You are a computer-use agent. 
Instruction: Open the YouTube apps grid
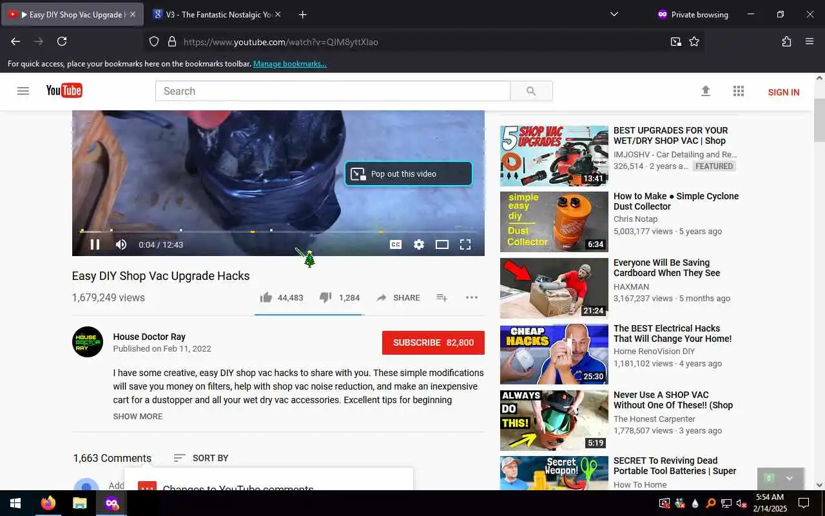[x=739, y=91]
